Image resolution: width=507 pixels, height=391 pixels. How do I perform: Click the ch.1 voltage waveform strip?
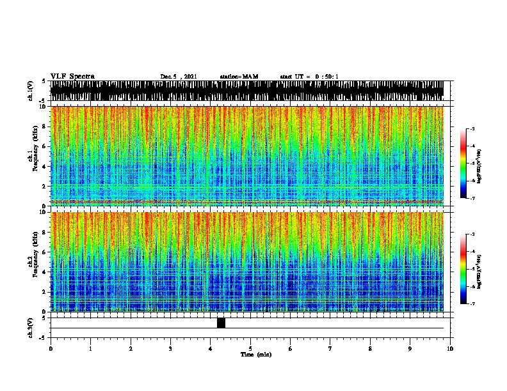point(247,91)
